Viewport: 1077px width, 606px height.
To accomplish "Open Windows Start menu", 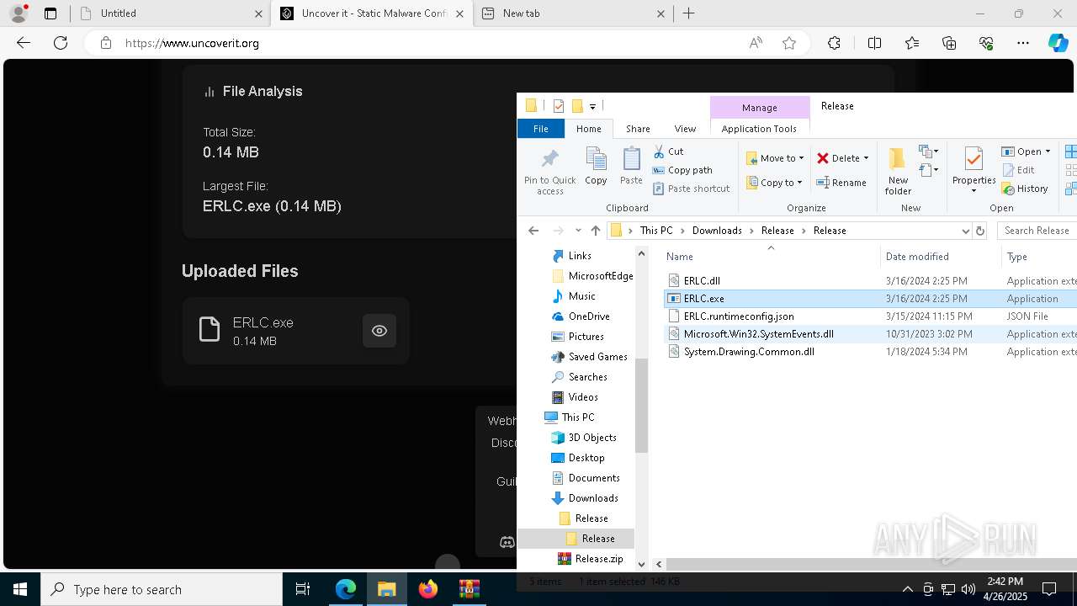I will [x=20, y=589].
